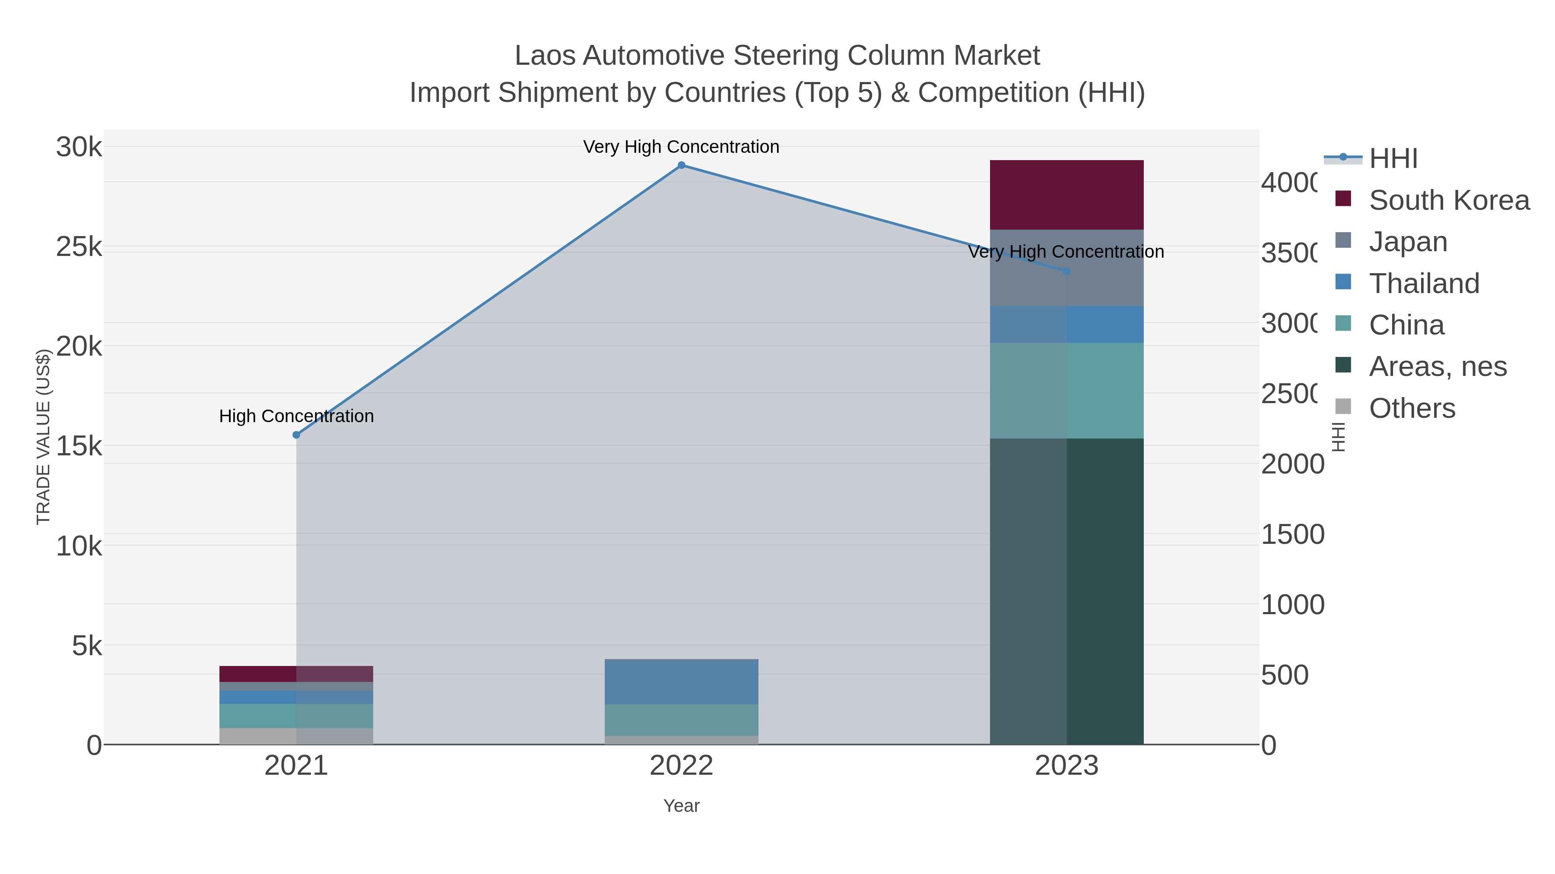Select the 2022 HHI peak data point
This screenshot has width=1555, height=874.
[x=682, y=165]
